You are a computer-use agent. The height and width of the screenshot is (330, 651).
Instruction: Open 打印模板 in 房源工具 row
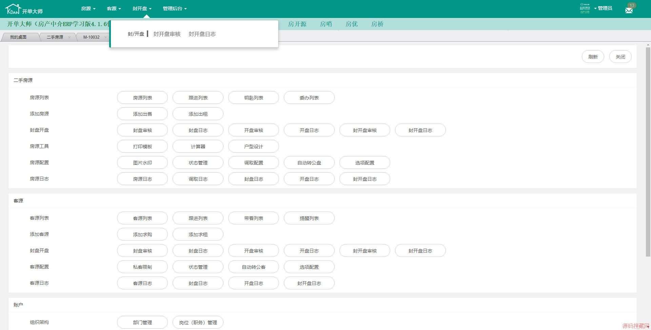tap(142, 147)
